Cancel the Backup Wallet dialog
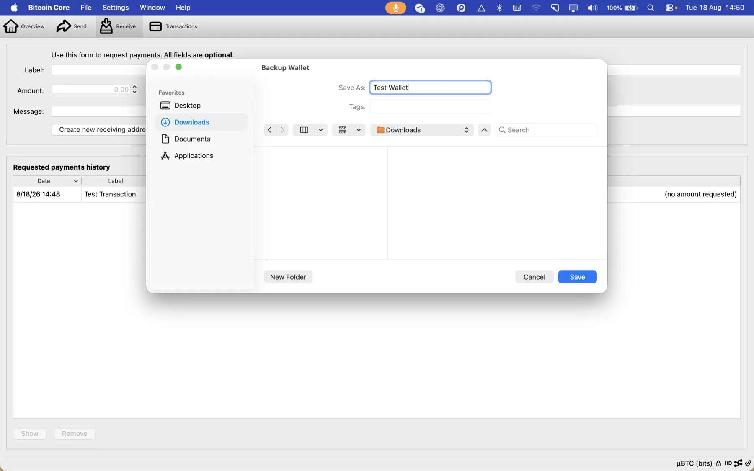The image size is (754, 471). tap(534, 277)
